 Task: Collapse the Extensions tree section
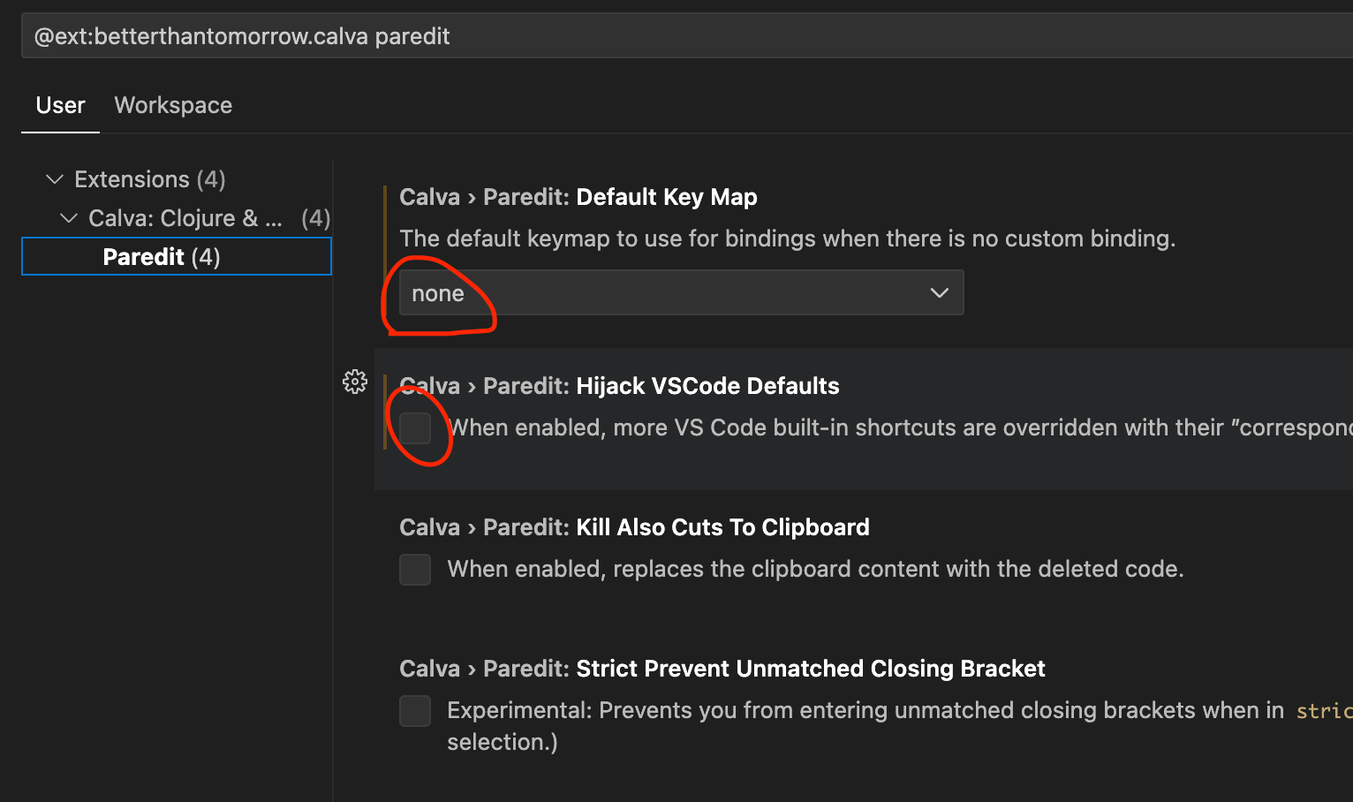coord(54,178)
